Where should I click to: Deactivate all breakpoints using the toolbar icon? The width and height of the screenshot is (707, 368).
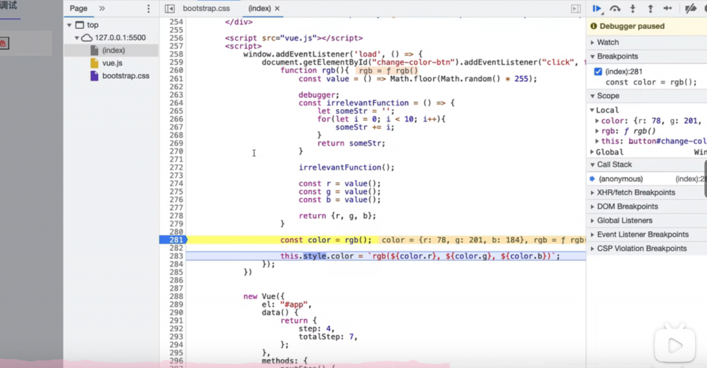tap(690, 8)
